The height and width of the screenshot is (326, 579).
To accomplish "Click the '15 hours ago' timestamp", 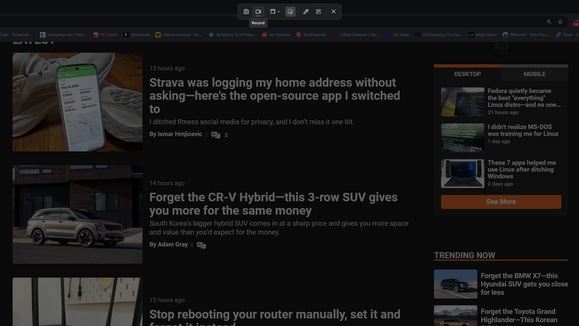I will (167, 300).
